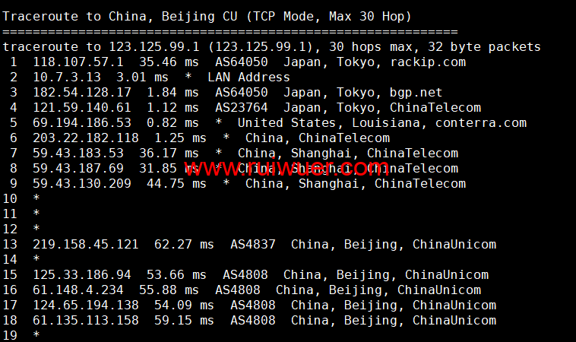Select IP 59.43.130.209 on hop 9
This screenshot has width=576, height=342.
[81, 184]
